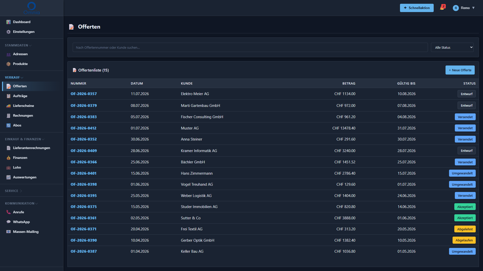The width and height of the screenshot is (483, 271).
Task: Open the Finanzen money bag icon
Action: click(x=9, y=158)
